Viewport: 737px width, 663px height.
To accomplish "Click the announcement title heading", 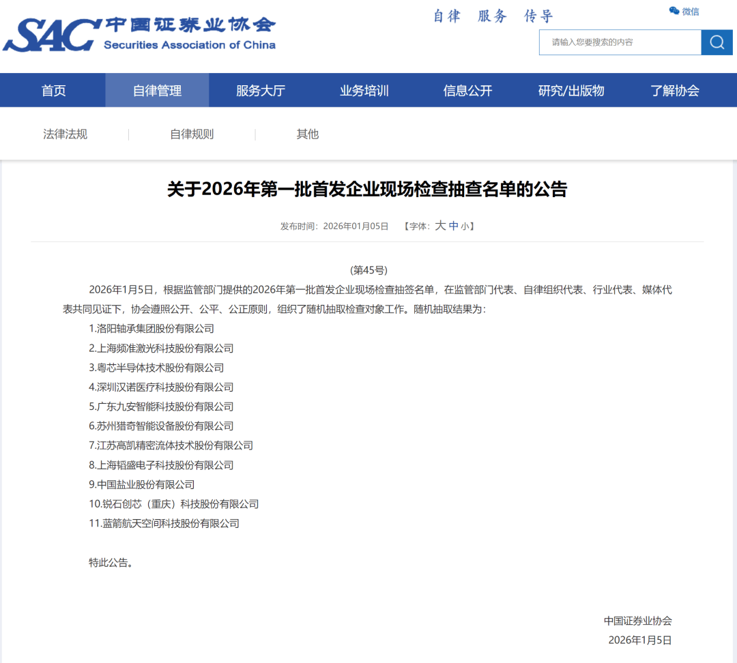I will click(367, 189).
